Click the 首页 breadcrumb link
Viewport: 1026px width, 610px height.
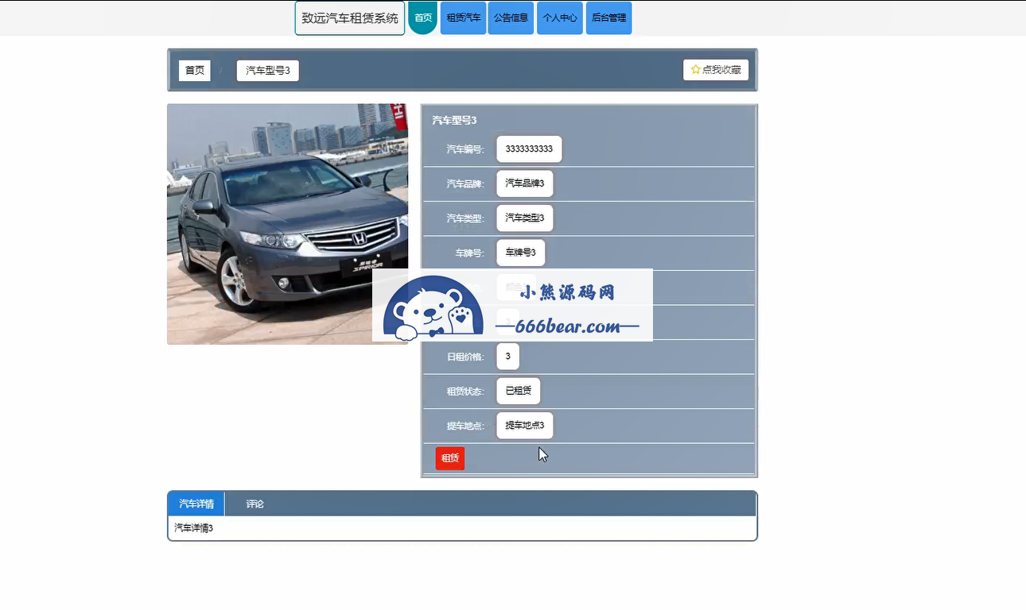point(195,71)
